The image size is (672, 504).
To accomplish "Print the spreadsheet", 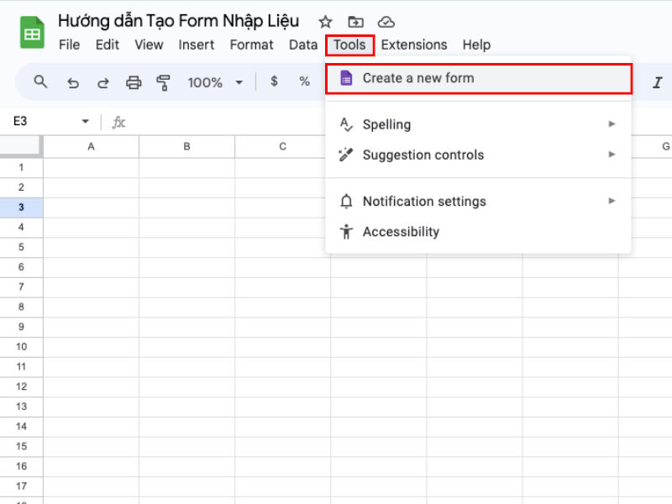I will coord(134,82).
